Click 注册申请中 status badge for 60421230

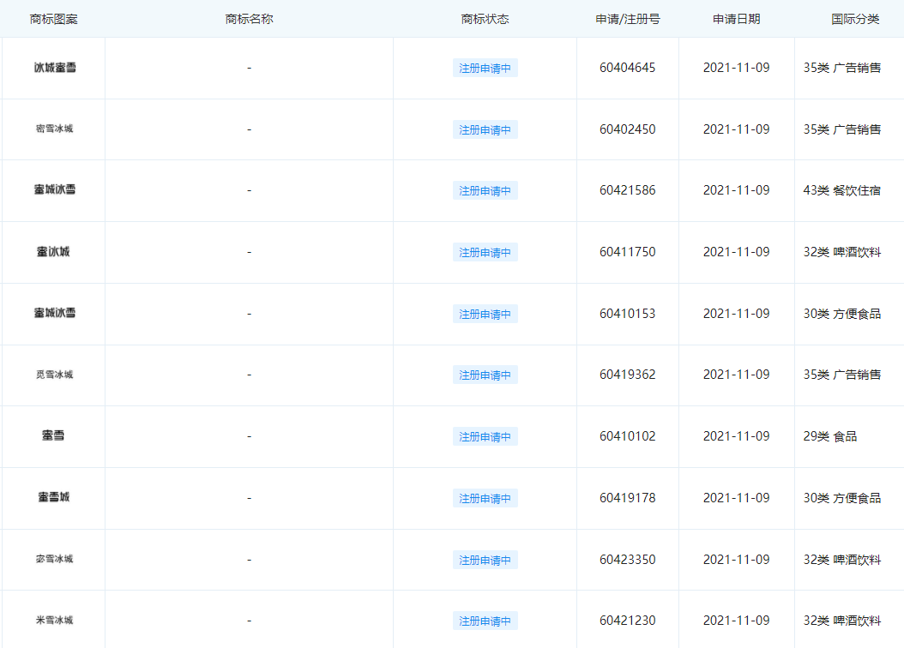[485, 621]
